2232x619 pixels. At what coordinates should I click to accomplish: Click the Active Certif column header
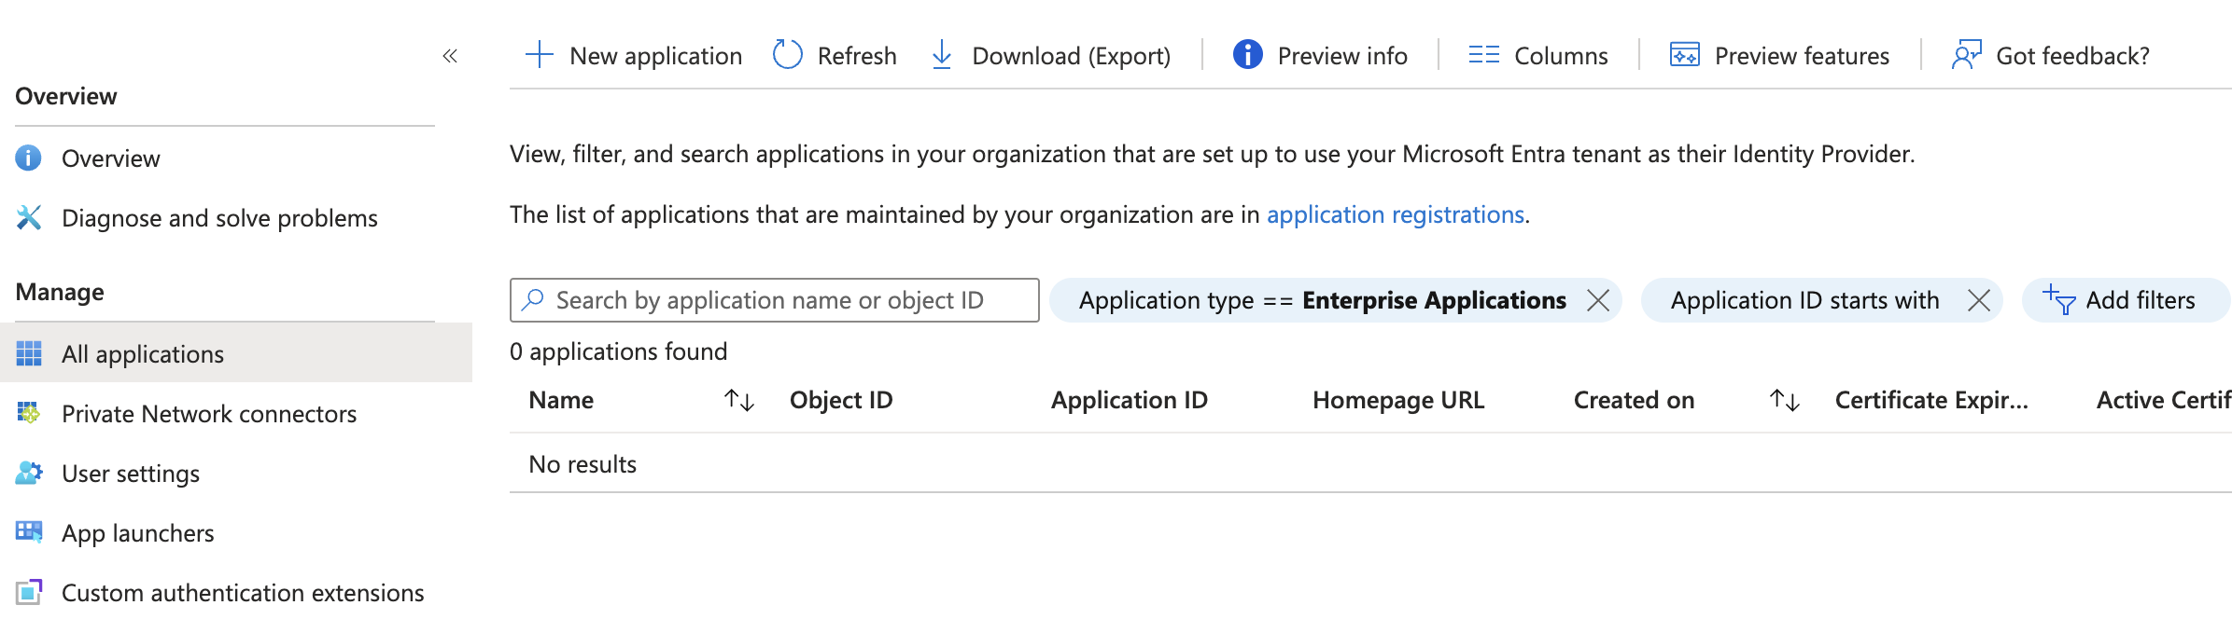[2164, 401]
